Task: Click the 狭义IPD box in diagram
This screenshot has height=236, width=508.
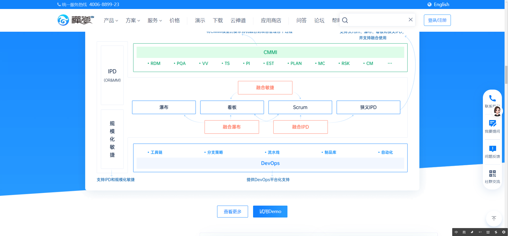Action: (368, 107)
